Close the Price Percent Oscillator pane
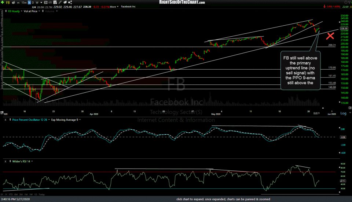 (5, 120)
